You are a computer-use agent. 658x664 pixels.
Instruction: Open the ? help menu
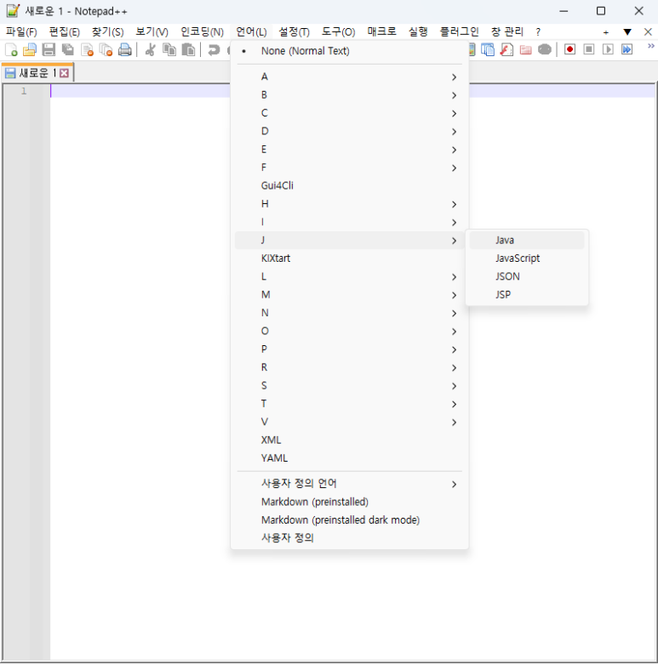click(x=538, y=31)
